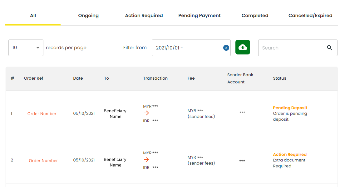Viewport: 350px width, 187px height.
Task: Click the # column header
Action: click(12, 78)
